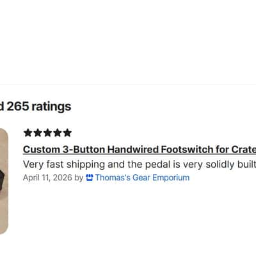The image size is (256, 256).
Task: Click the first star of the review rating
Action: 28,132
